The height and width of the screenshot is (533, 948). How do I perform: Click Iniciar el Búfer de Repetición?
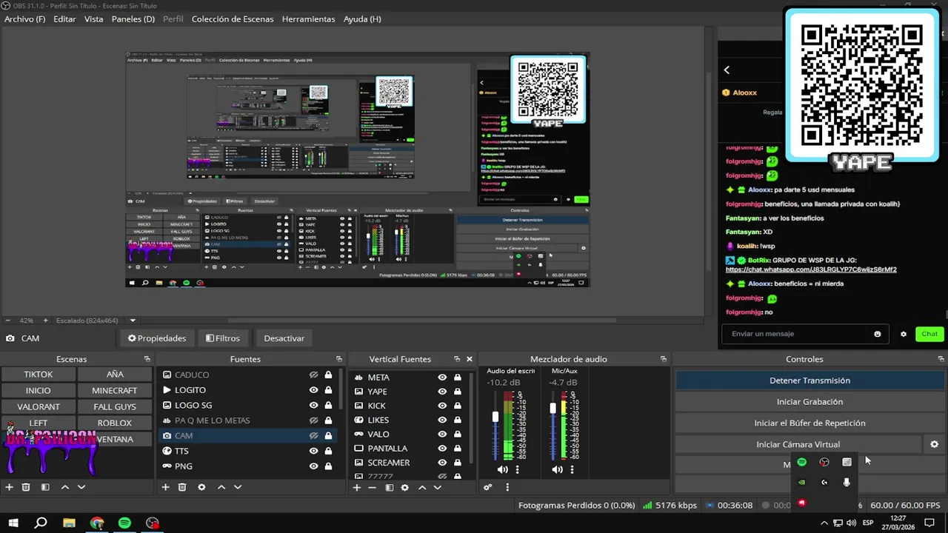[x=810, y=423]
